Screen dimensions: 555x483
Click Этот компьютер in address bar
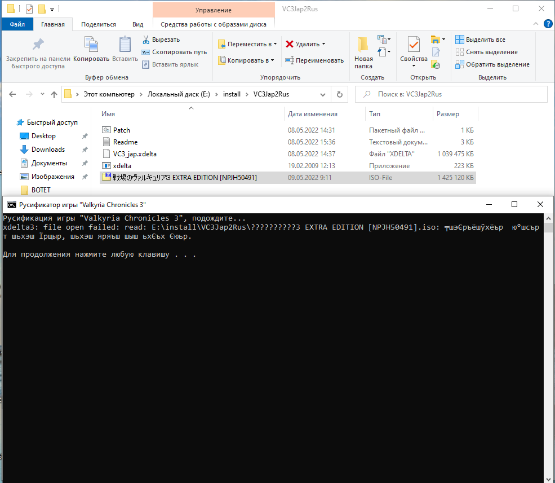109,94
